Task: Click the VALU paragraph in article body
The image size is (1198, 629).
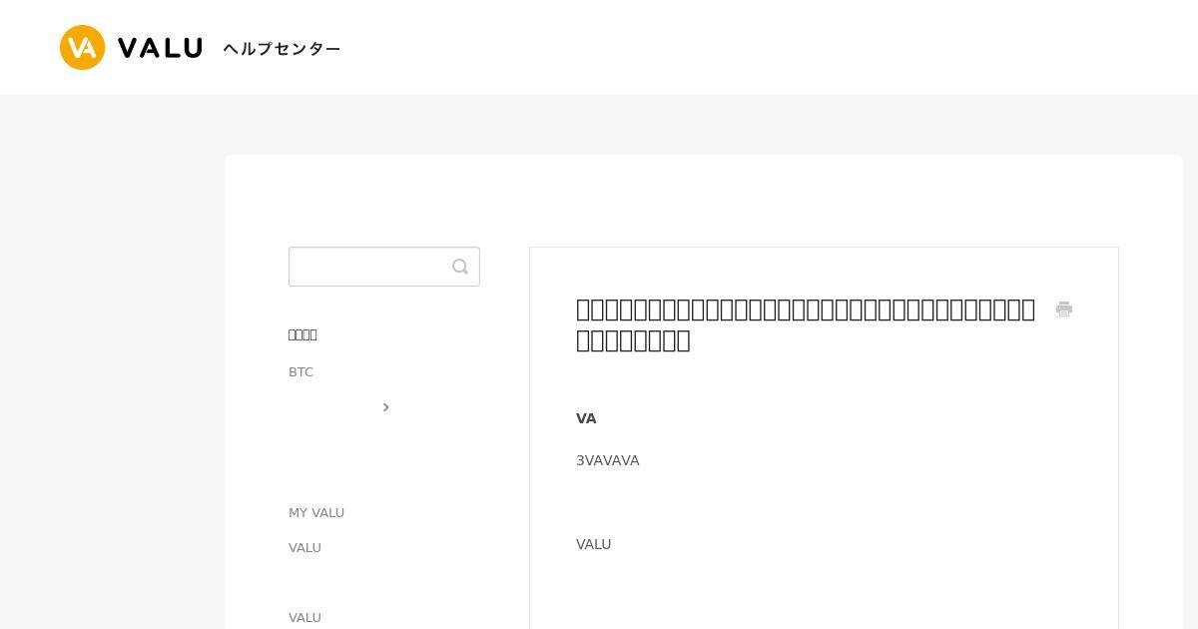Action: pyautogui.click(x=593, y=544)
